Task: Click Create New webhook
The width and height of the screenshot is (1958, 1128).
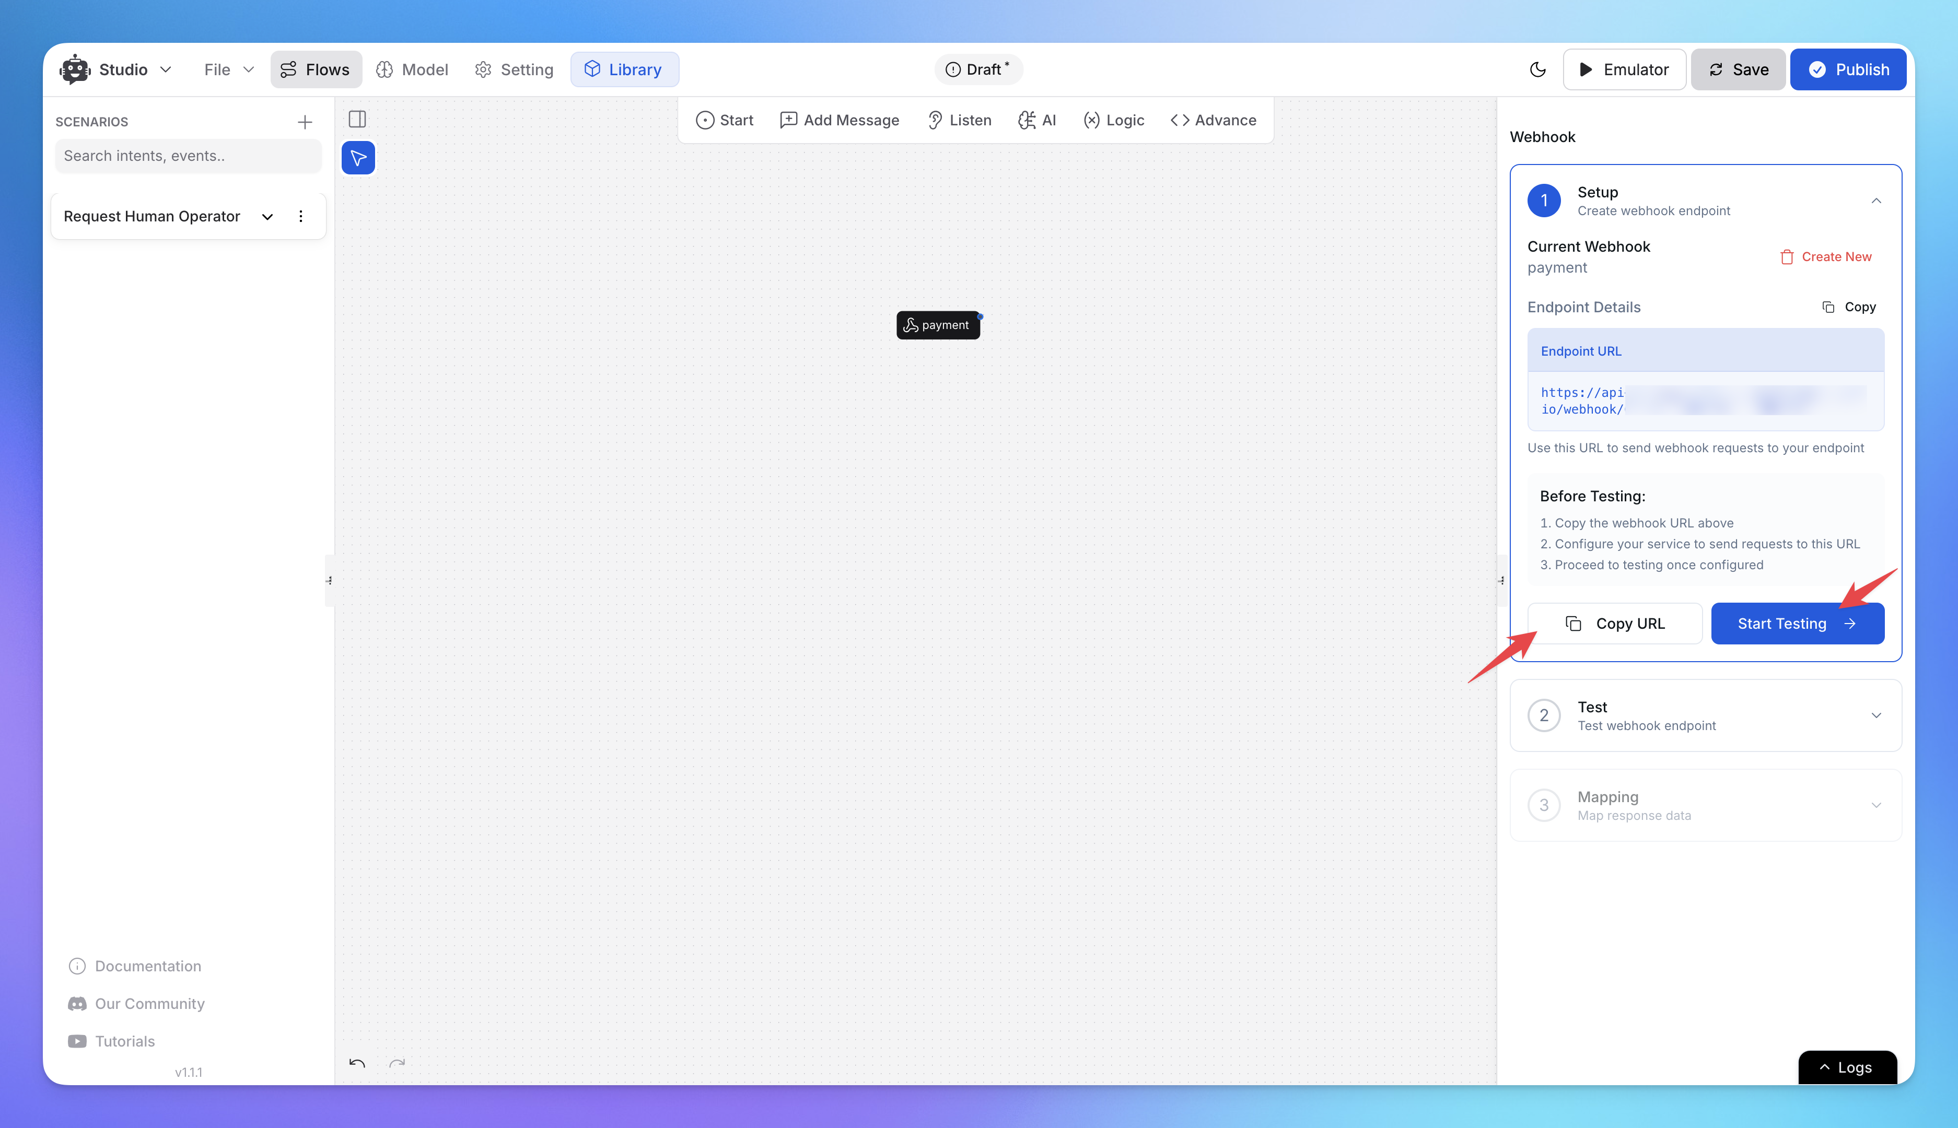Action: tap(1825, 257)
